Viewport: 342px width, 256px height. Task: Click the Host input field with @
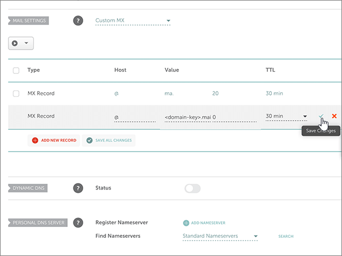pyautogui.click(x=135, y=117)
